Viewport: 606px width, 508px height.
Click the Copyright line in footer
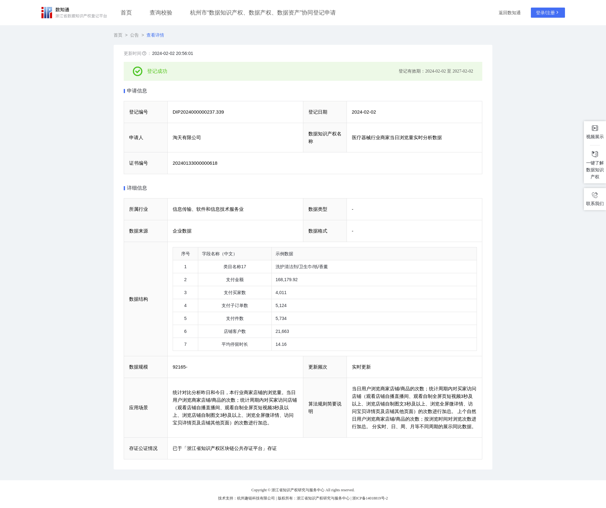(x=303, y=490)
